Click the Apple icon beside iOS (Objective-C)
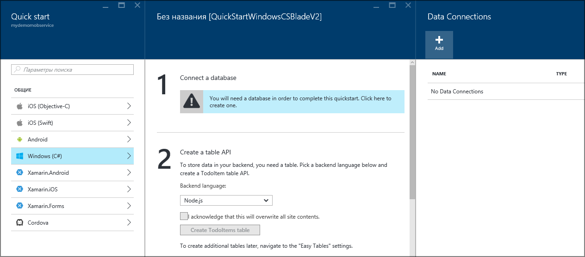This screenshot has width=585, height=257. click(19, 106)
